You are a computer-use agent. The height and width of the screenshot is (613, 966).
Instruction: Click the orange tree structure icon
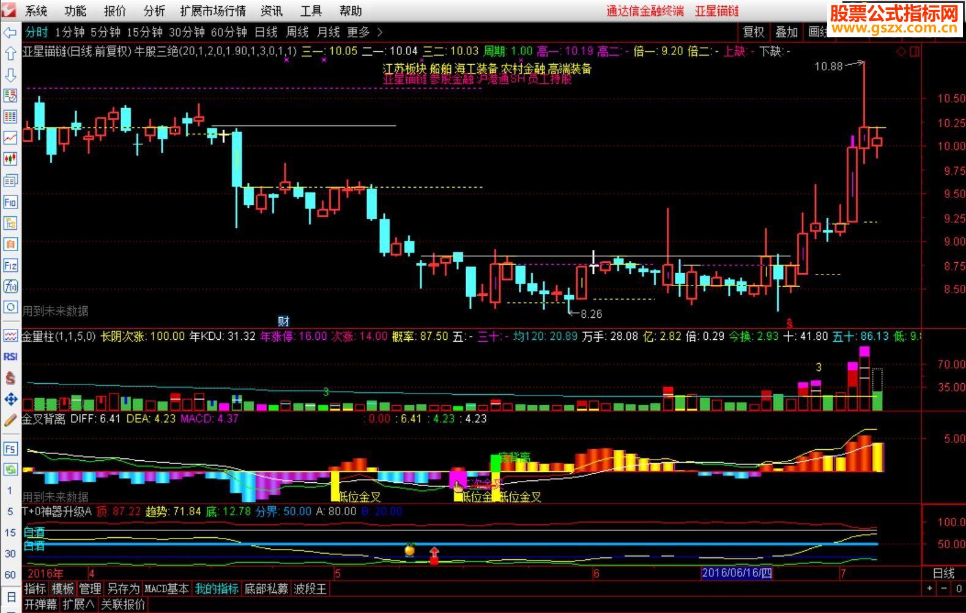(10, 223)
